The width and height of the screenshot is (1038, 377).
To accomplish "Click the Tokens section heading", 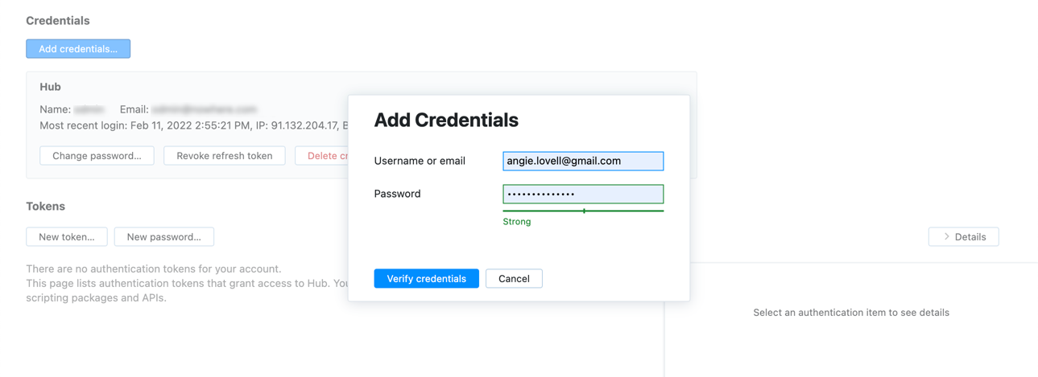I will pyautogui.click(x=46, y=207).
